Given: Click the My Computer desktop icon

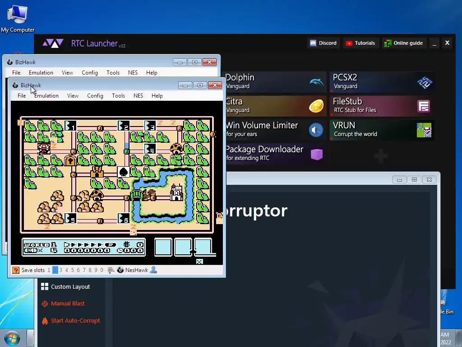Looking at the screenshot, I should 18,14.
